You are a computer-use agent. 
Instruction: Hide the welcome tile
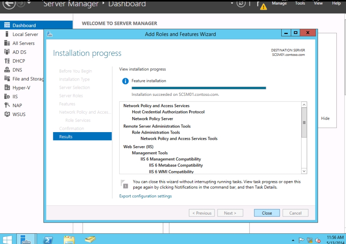(325, 118)
